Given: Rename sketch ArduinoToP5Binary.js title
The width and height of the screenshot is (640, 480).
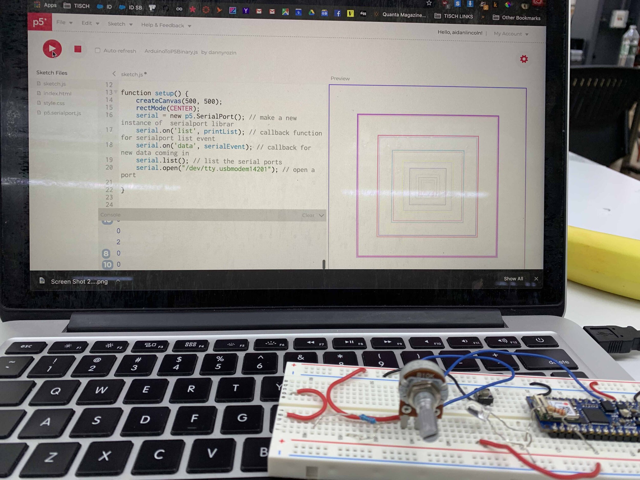Looking at the screenshot, I should coord(171,51).
